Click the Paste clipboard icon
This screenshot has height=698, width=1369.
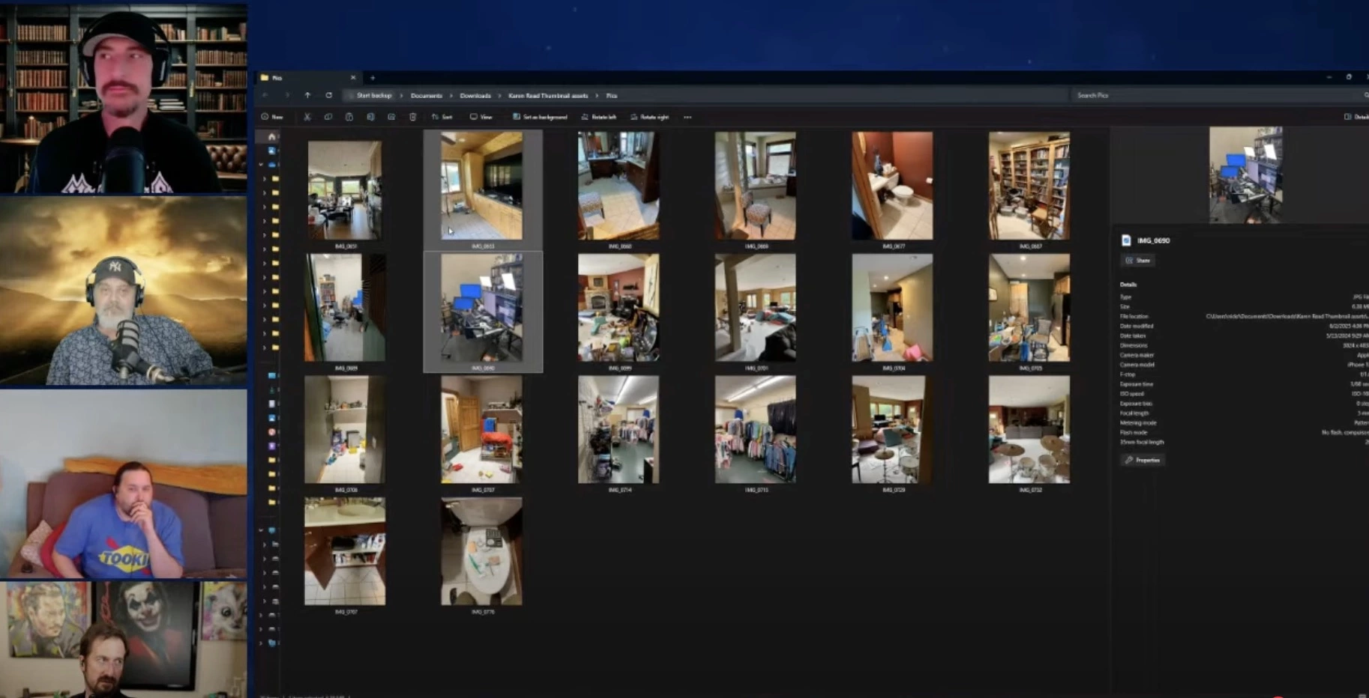click(349, 117)
